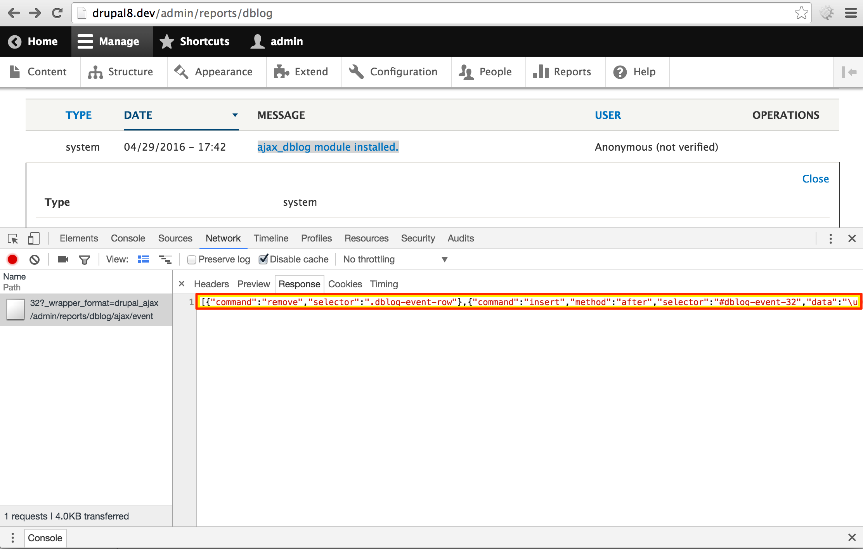Image resolution: width=863 pixels, height=549 pixels.
Task: Click the DevTools inspect element icon
Action: 13,238
